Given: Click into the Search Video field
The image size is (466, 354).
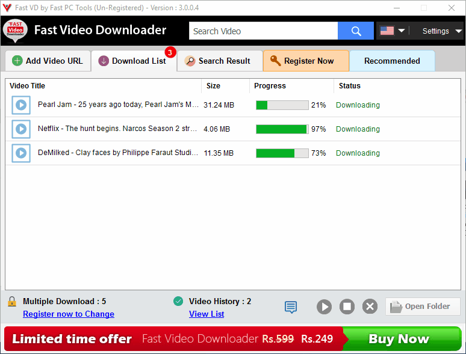Looking at the screenshot, I should [263, 31].
